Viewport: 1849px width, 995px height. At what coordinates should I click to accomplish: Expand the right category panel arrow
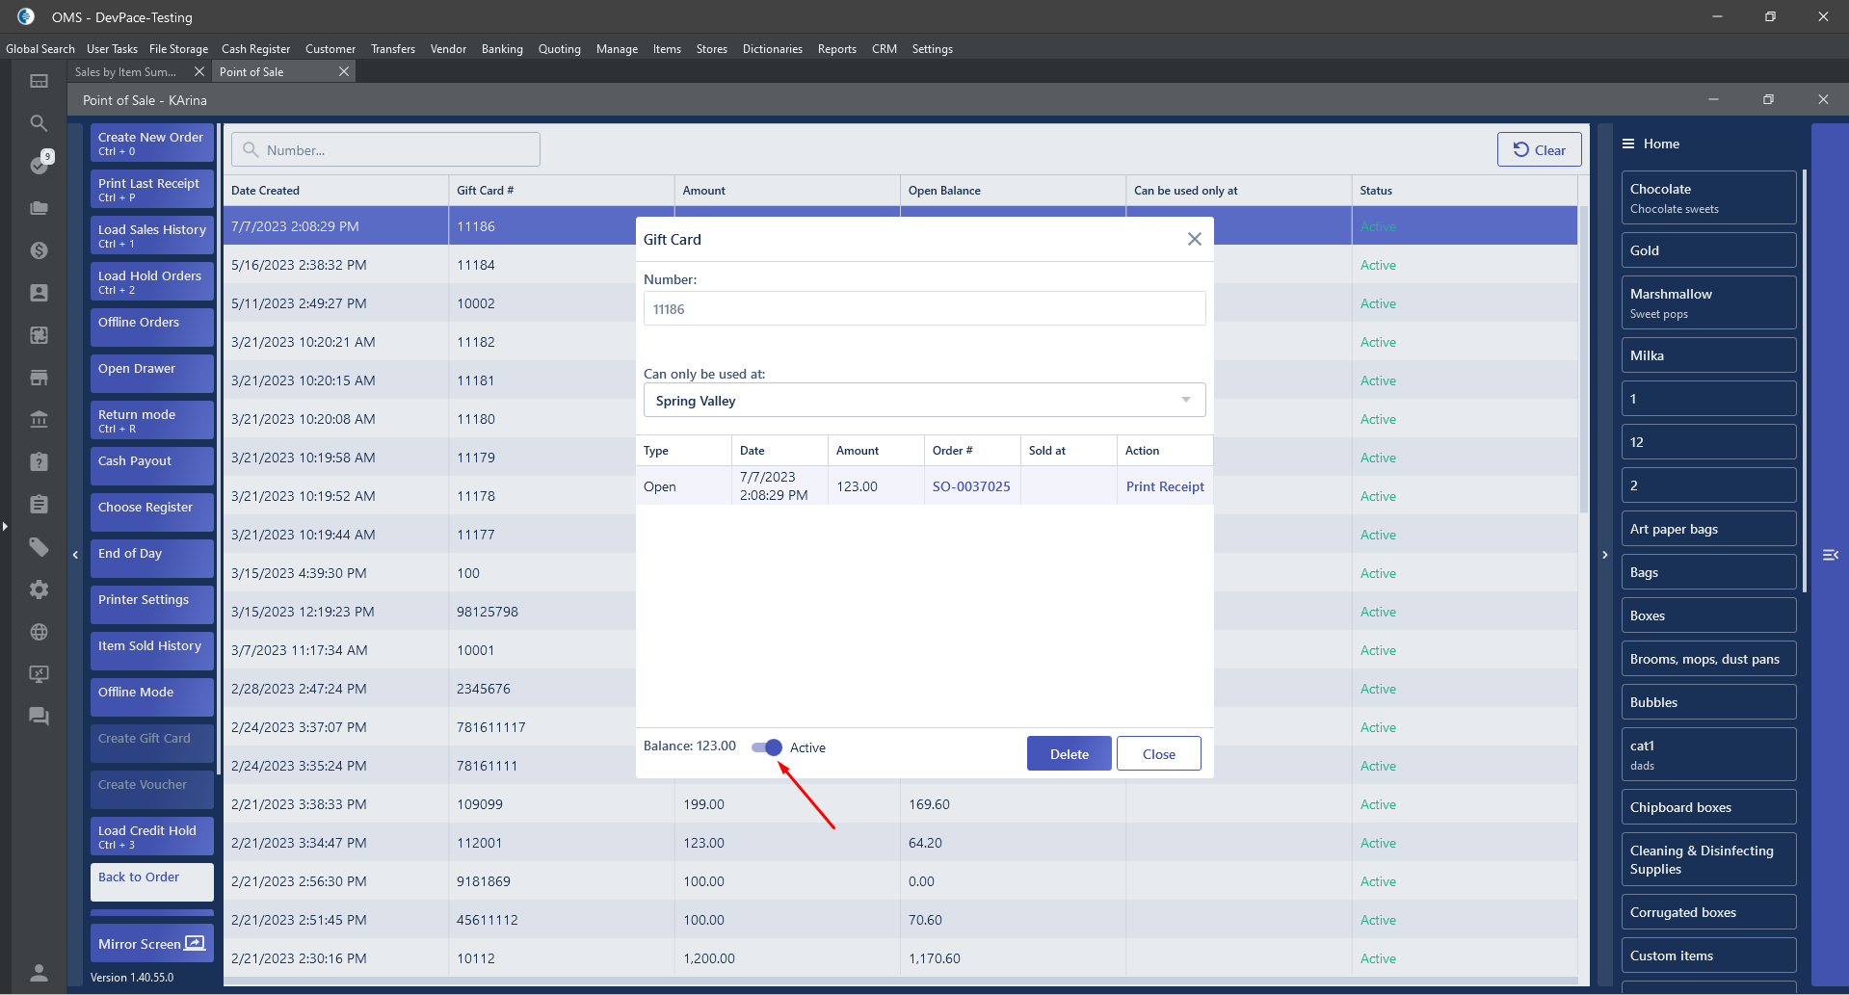1604,555
